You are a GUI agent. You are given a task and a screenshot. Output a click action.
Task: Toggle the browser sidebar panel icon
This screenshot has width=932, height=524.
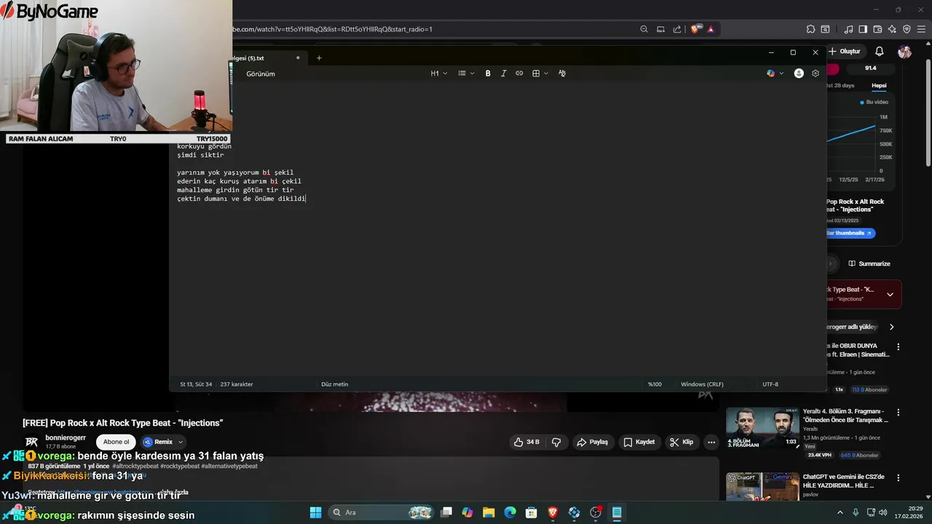[x=863, y=29]
